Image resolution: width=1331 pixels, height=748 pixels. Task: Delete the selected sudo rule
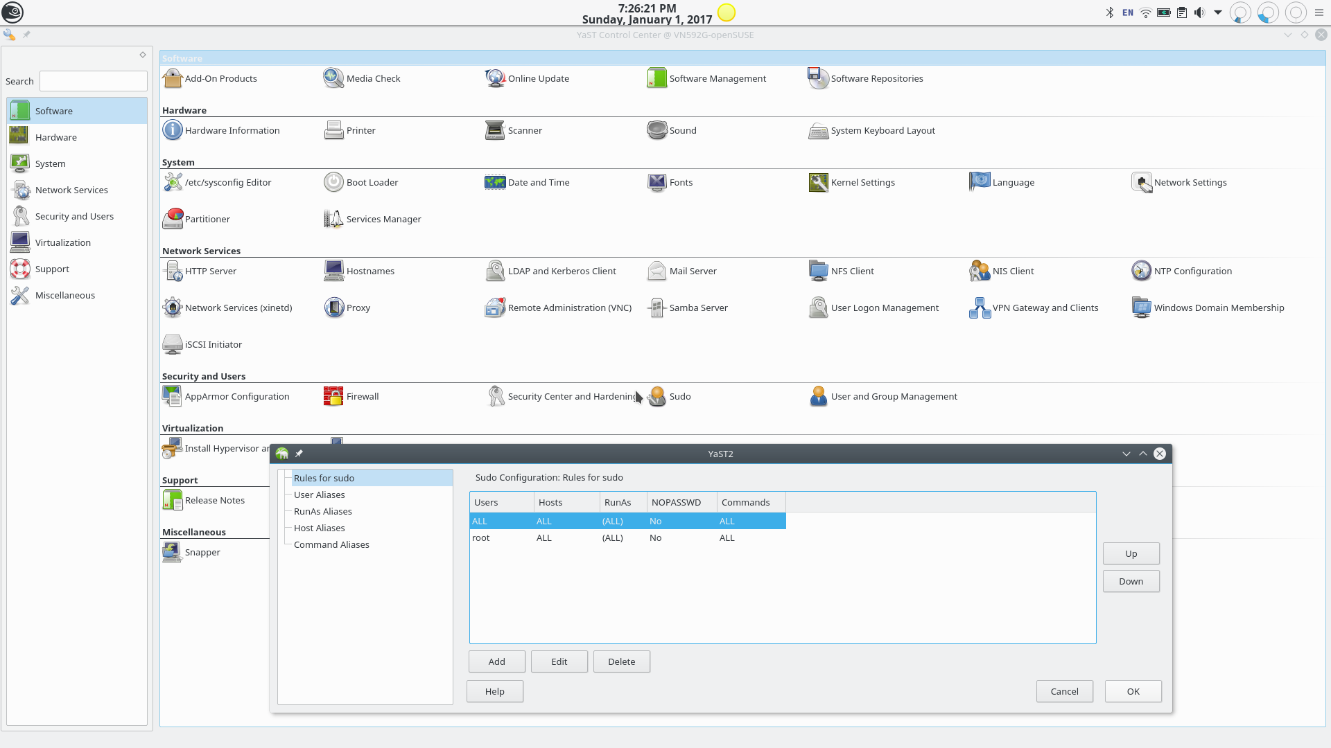[x=621, y=661]
